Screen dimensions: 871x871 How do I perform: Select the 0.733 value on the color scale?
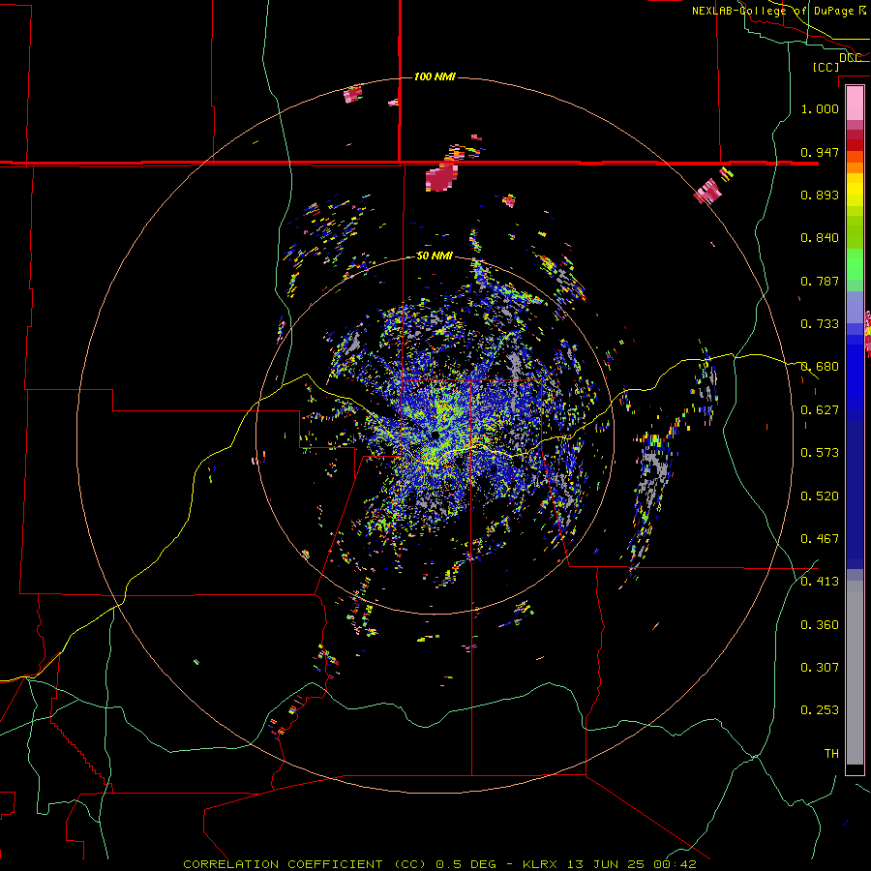point(820,324)
